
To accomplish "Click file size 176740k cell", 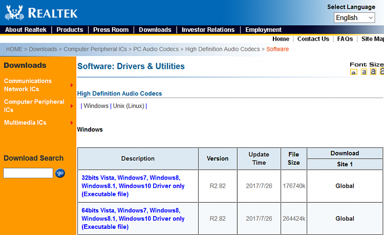I will [294, 186].
